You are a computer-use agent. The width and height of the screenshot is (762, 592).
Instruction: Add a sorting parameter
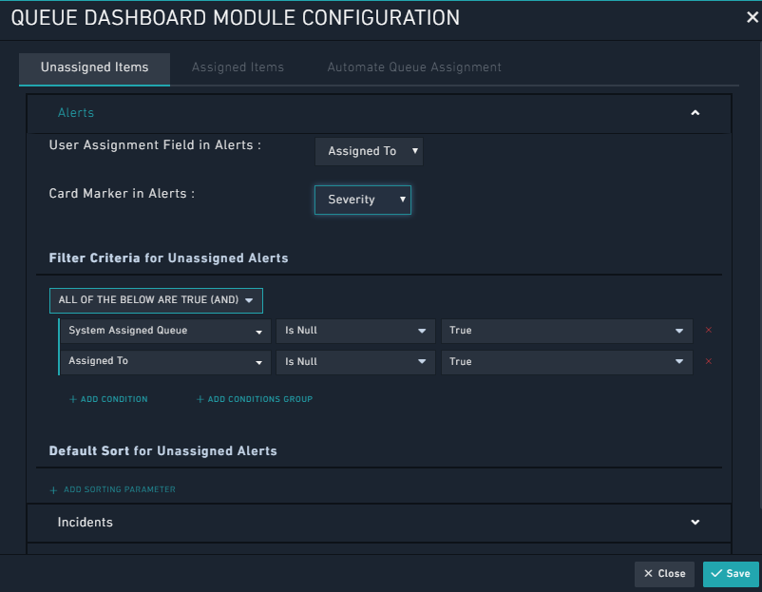pos(113,489)
